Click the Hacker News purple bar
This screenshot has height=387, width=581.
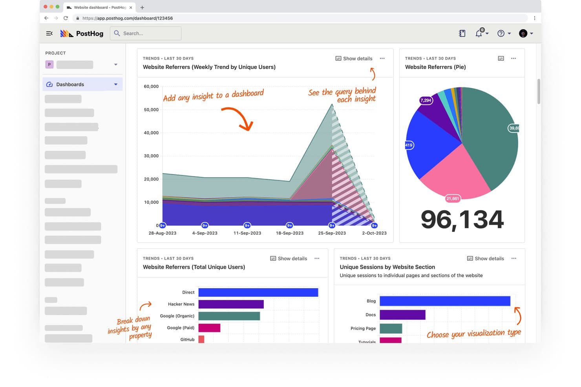click(231, 304)
